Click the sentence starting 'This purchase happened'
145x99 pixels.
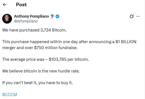click(69, 45)
